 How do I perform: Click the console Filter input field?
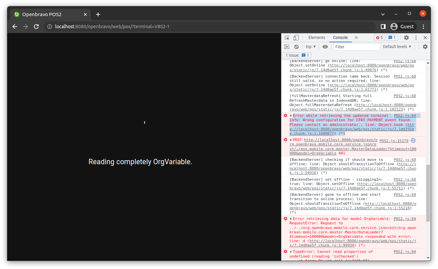tap(357, 47)
